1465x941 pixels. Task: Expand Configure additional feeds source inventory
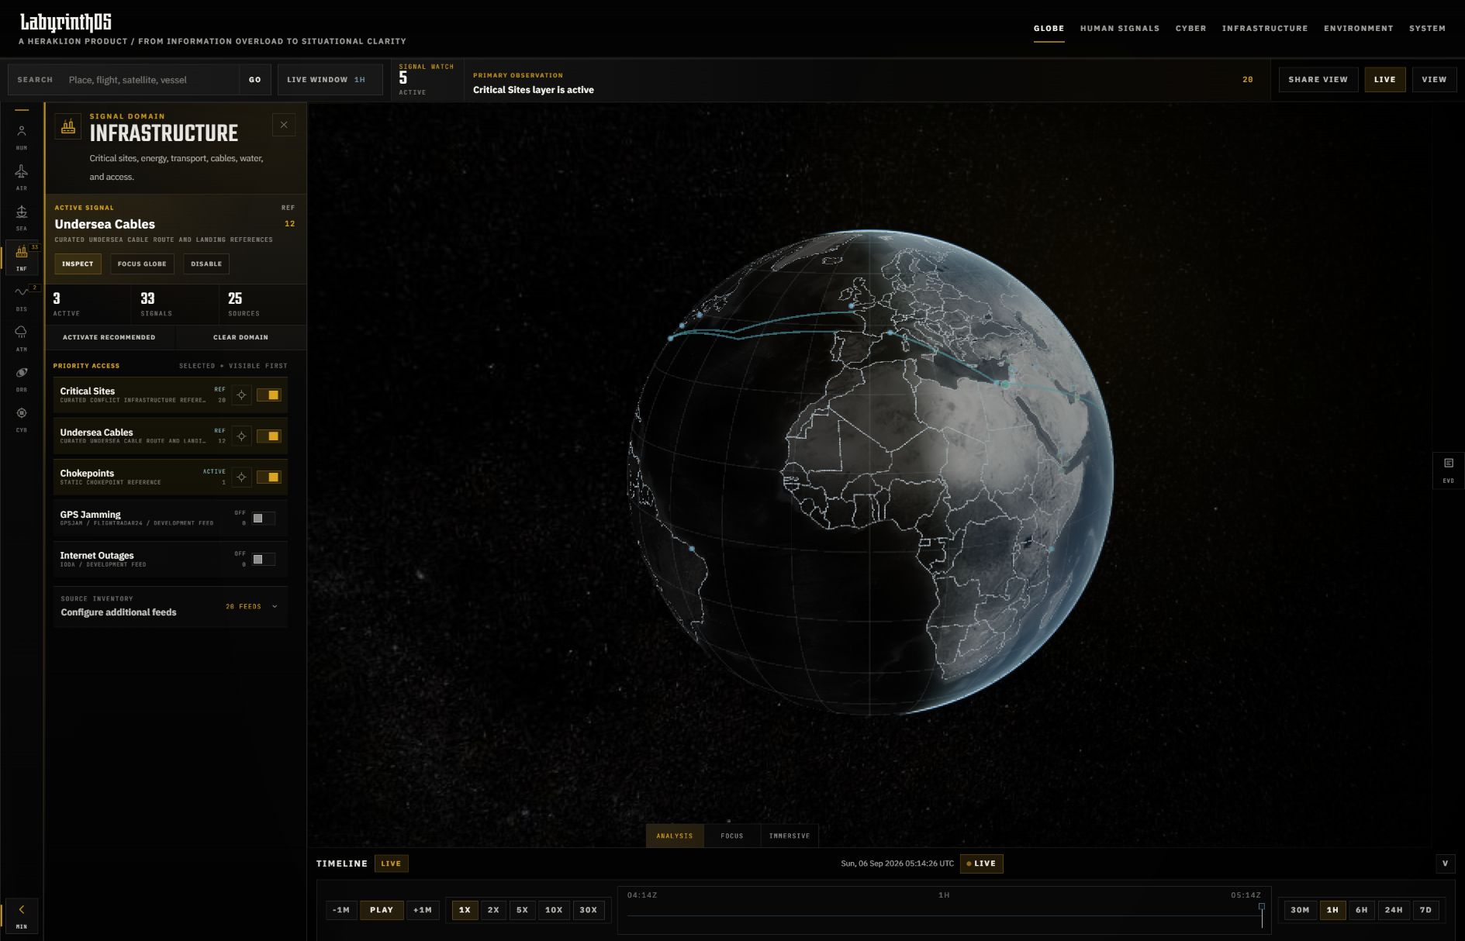[171, 606]
